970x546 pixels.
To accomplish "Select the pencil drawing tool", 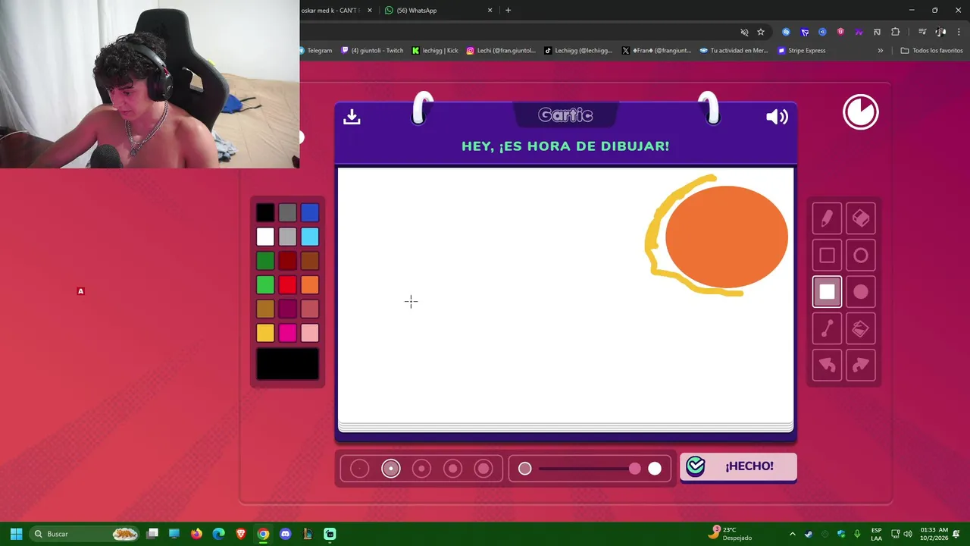I will [x=827, y=219].
